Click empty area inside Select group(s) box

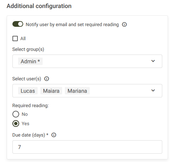coord(96,61)
